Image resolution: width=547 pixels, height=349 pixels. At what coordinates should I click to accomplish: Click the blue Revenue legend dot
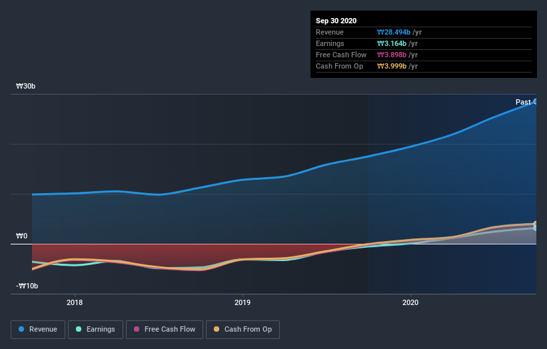click(21, 329)
